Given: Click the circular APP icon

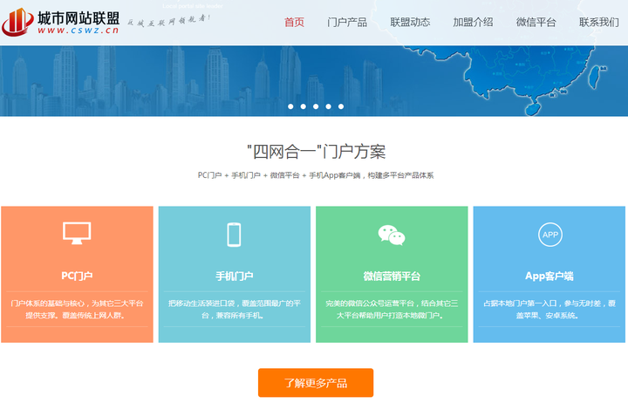Looking at the screenshot, I should (x=549, y=234).
